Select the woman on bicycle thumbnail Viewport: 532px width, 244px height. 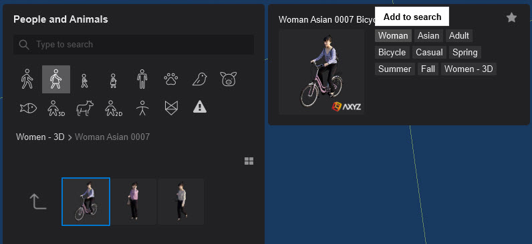(86, 202)
